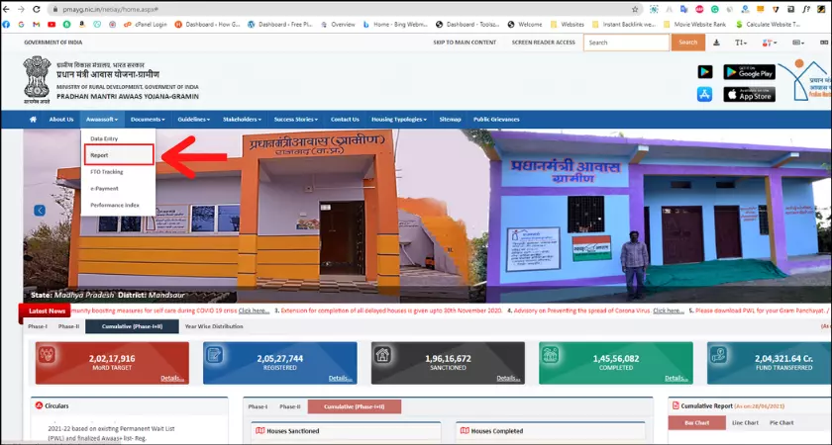Open the YouTube bookmark icon
The width and height of the screenshot is (832, 445).
[x=52, y=25]
